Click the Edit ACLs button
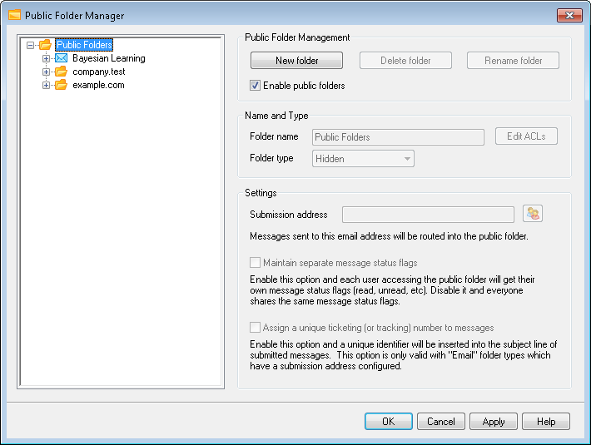Image resolution: width=591 pixels, height=445 pixels. 526,137
